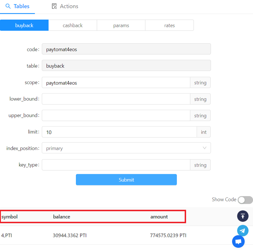Select the params table tab
This screenshot has width=253, height=250.
121,25
